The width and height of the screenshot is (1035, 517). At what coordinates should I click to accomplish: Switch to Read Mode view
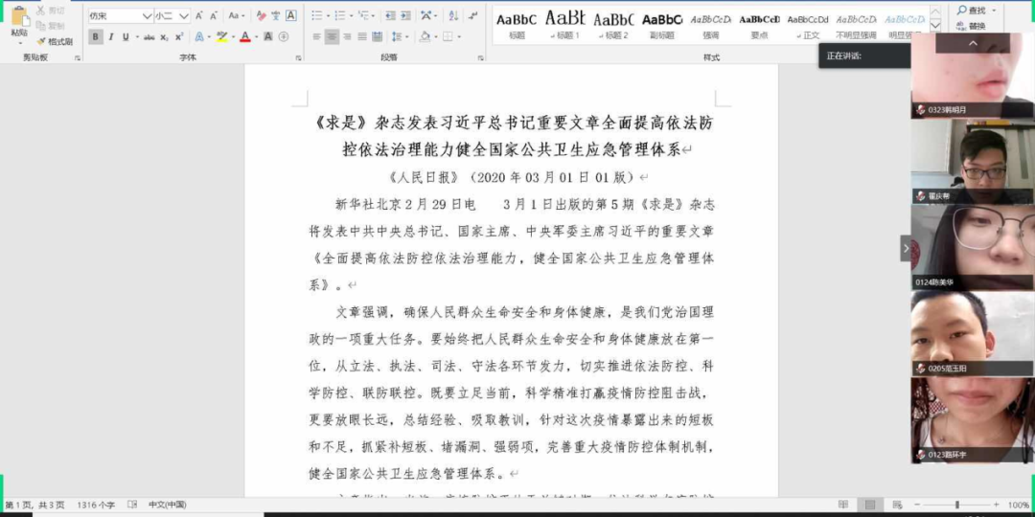coord(843,505)
